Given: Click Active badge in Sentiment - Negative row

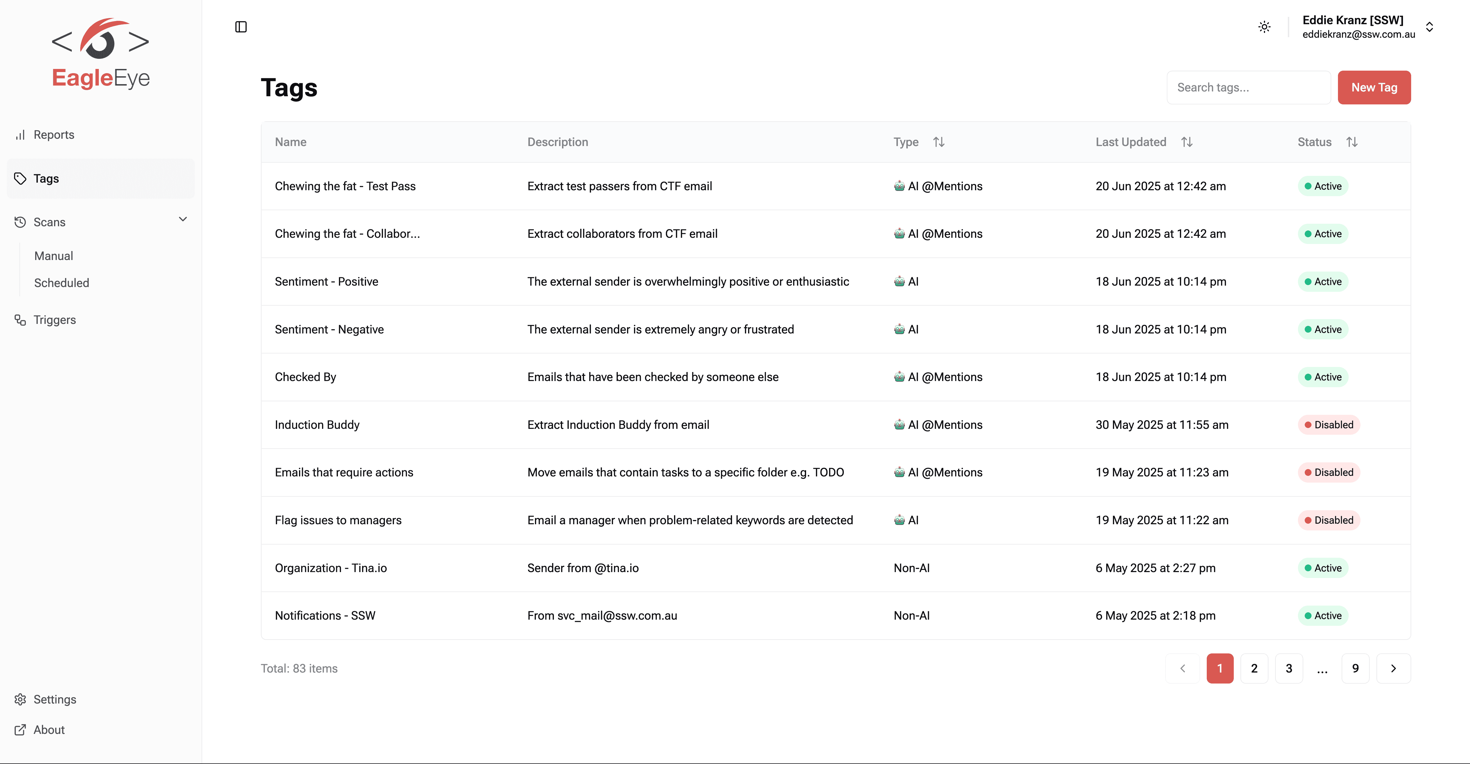Looking at the screenshot, I should [x=1323, y=330].
